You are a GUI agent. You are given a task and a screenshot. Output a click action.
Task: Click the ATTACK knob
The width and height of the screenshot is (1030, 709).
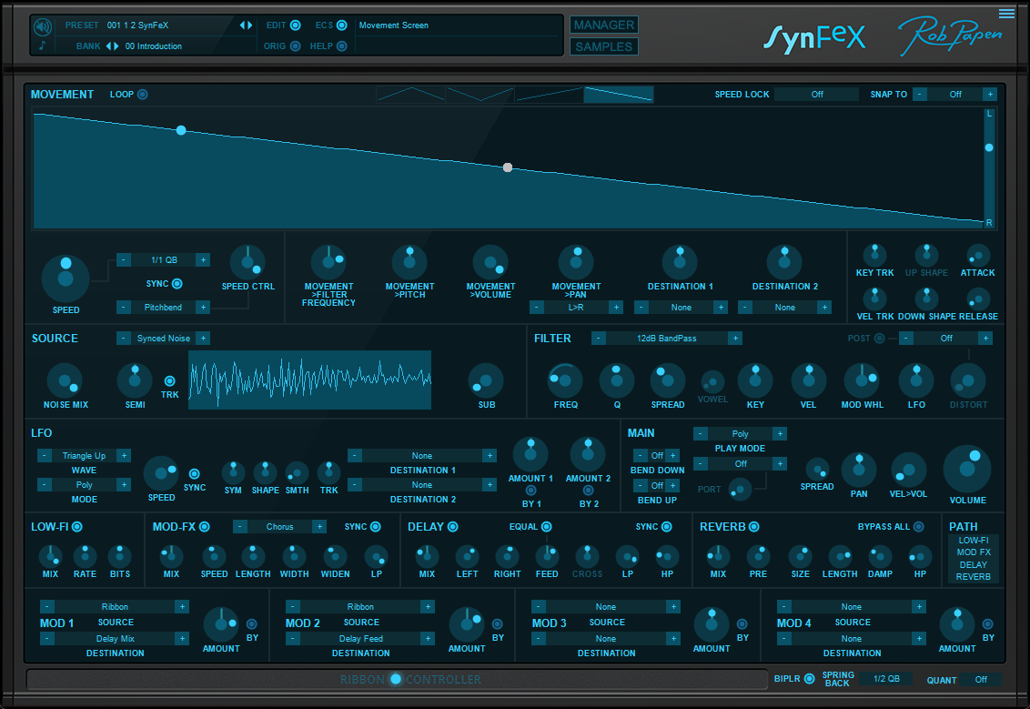[977, 256]
